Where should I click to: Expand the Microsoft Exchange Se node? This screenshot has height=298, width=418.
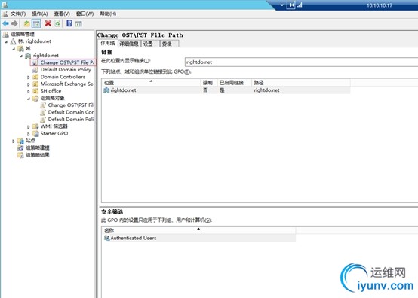(x=28, y=84)
